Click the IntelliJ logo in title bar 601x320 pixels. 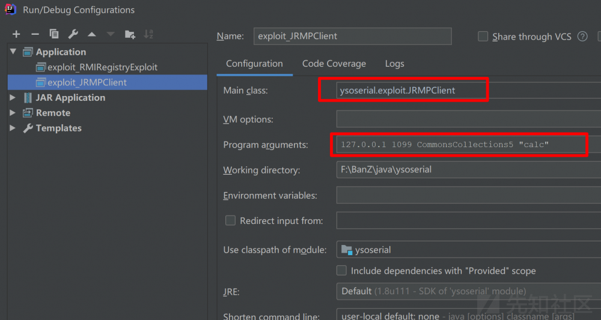coord(10,9)
